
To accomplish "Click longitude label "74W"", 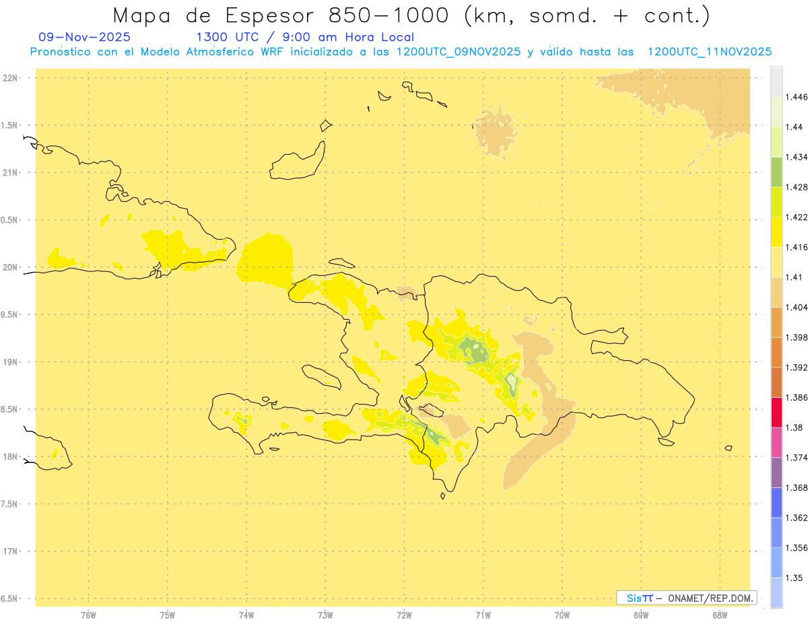I will (246, 615).
